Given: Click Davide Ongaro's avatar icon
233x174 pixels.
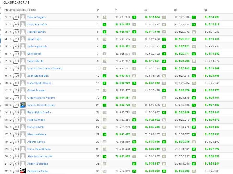Looking at the screenshot, I should click(23, 17).
